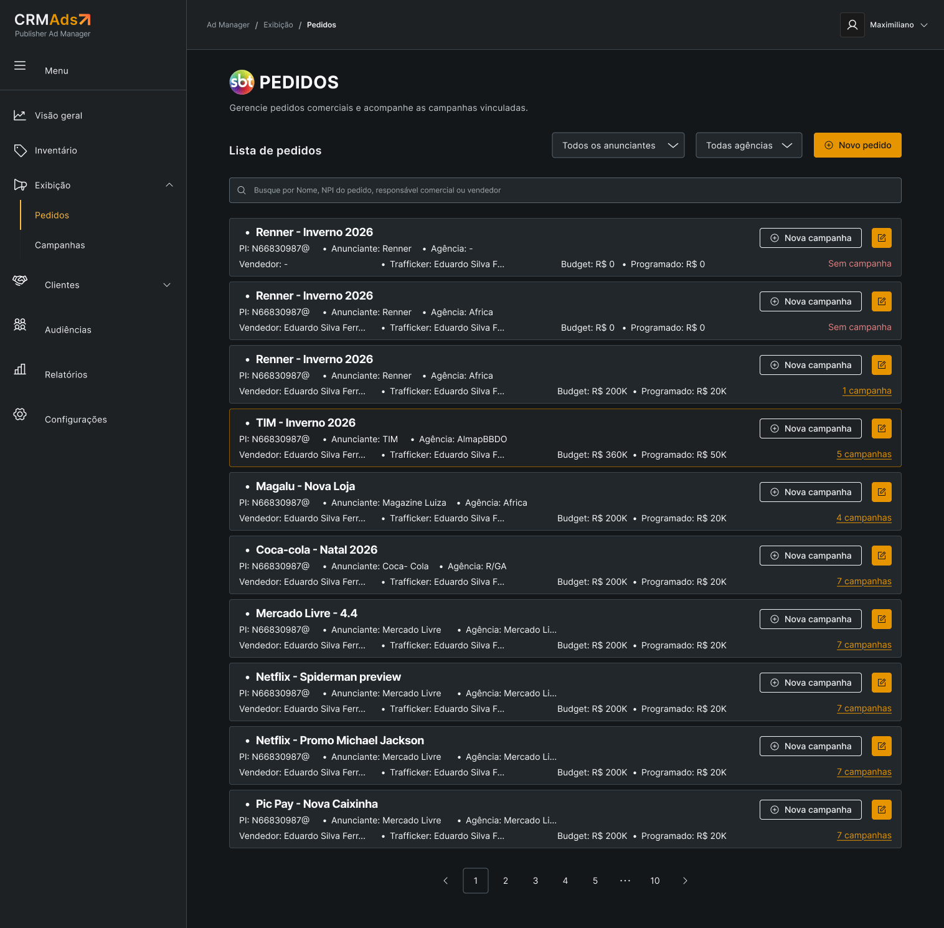Edit the Pic Pay - Nova Caixinha order
The width and height of the screenshot is (944, 928).
tap(882, 810)
